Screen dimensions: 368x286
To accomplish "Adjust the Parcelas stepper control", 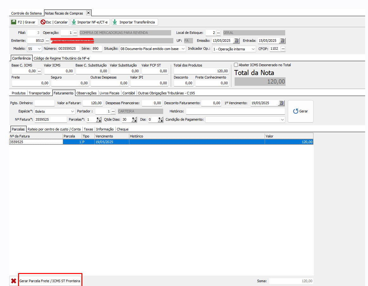I will (98, 120).
